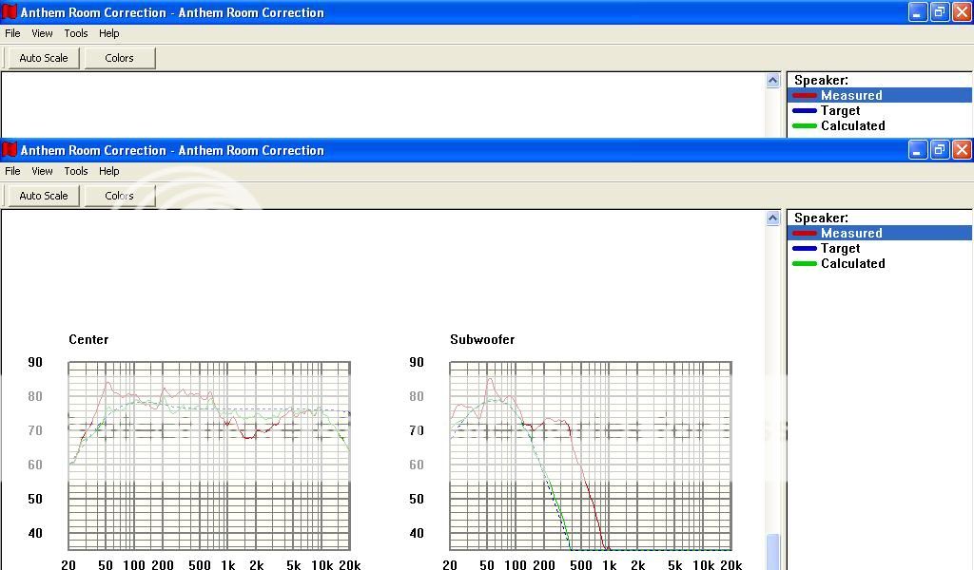This screenshot has width=974, height=570.
Task: Close the background Anthem Room Correction window
Action: (x=962, y=11)
